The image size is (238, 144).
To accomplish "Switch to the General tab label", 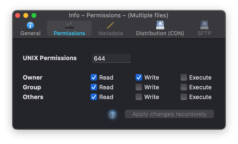I will 30,33.
